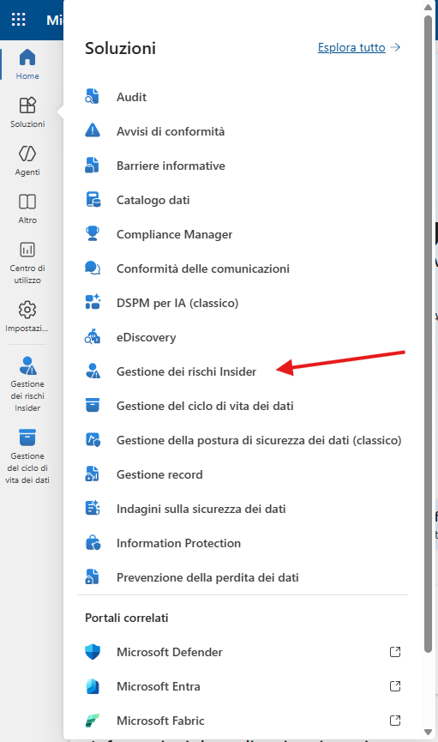Click the Prevenzione della perdita dei dati icon
The image size is (438, 742).
(93, 576)
